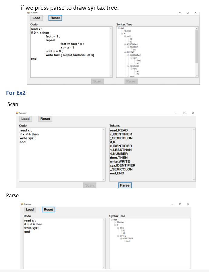The width and height of the screenshot is (209, 272).
Task: Select the READ(x) node in the factorial syntax tree
Action: [127, 31]
